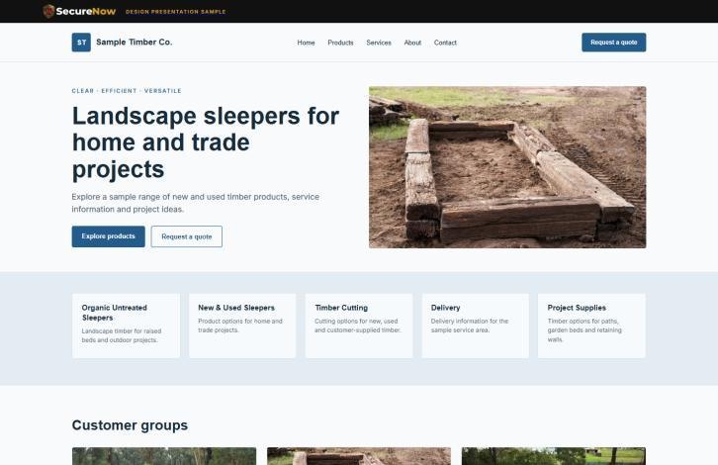Open the Organic Untreated Sleepers card
718x465 pixels.
(x=126, y=325)
